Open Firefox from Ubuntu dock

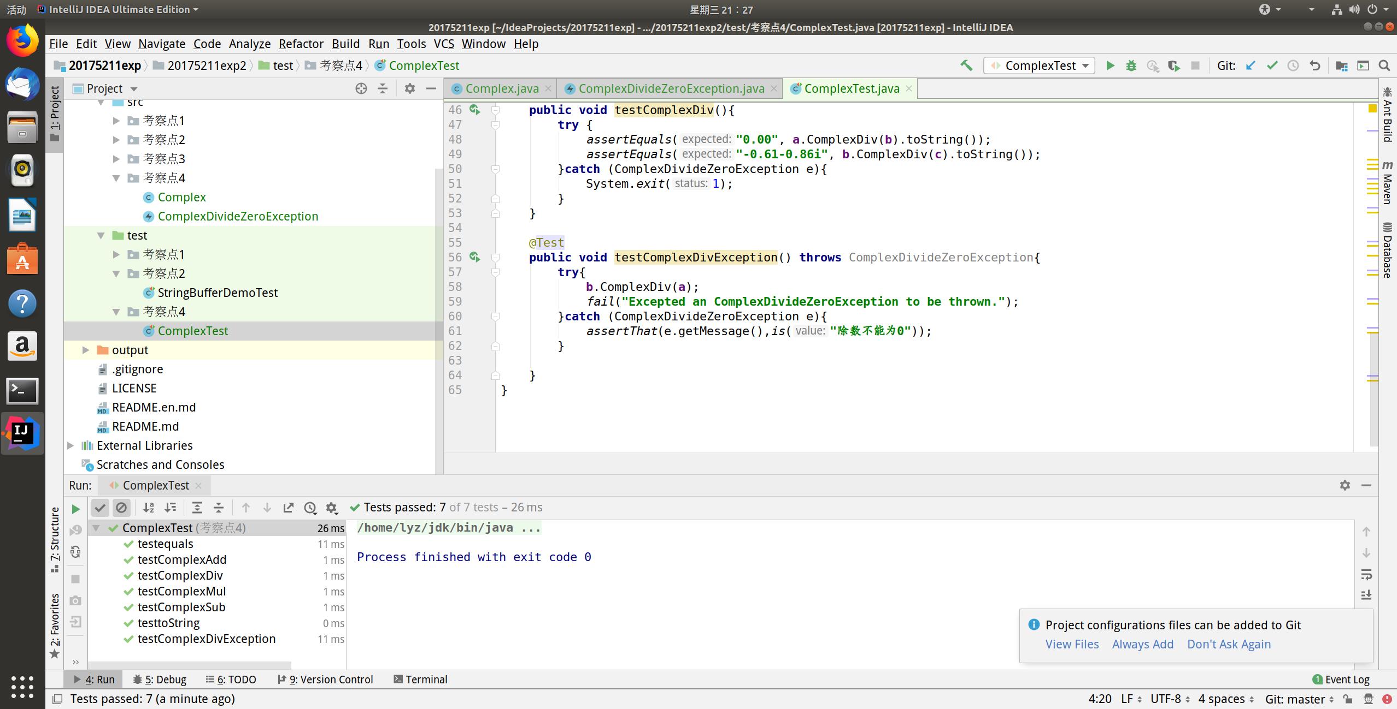(x=22, y=41)
